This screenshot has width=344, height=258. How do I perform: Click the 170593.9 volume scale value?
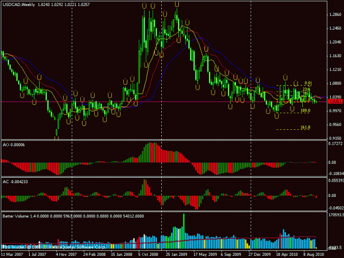[336, 215]
